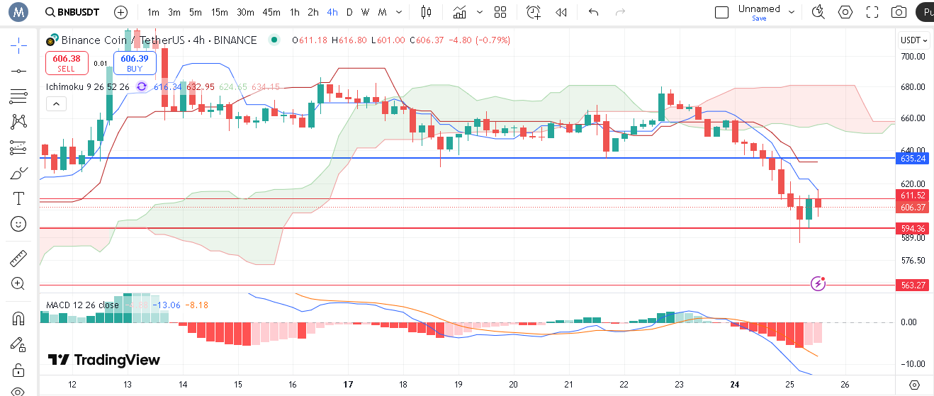
Task: Click the purple lightning event marker
Action: [x=818, y=283]
